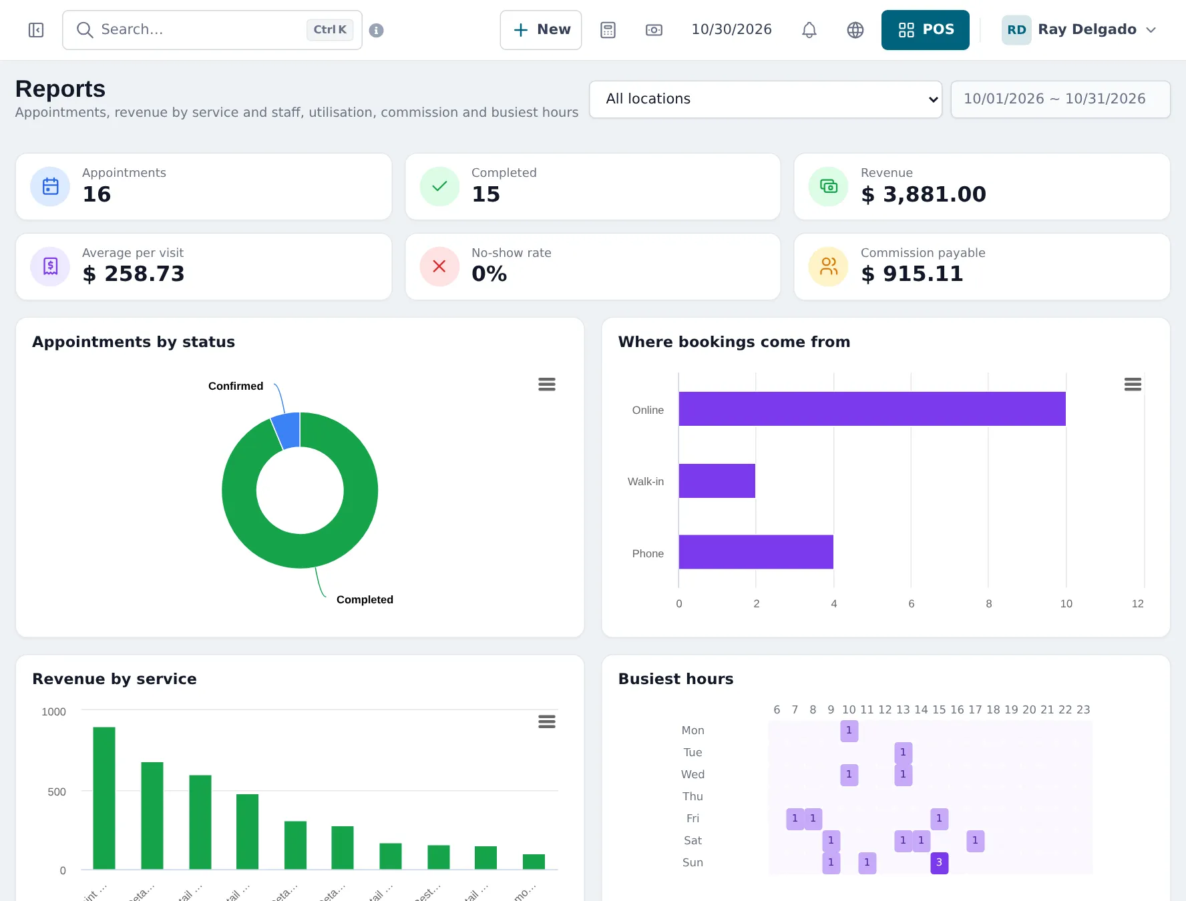Open the language globe icon
This screenshot has width=1186, height=901.
(x=855, y=30)
